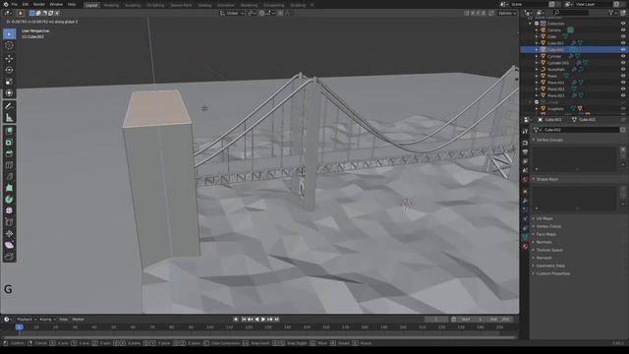The height and width of the screenshot is (354, 629).
Task: Open the Render menu
Action: tap(39, 4)
